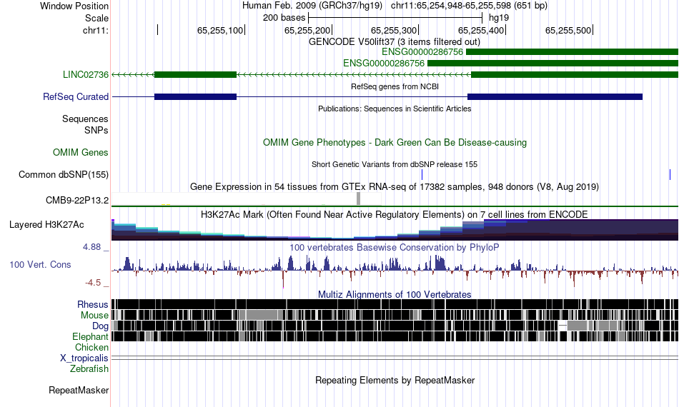
Task: Click the 65,255,300 ruler position
Action: click(x=394, y=30)
